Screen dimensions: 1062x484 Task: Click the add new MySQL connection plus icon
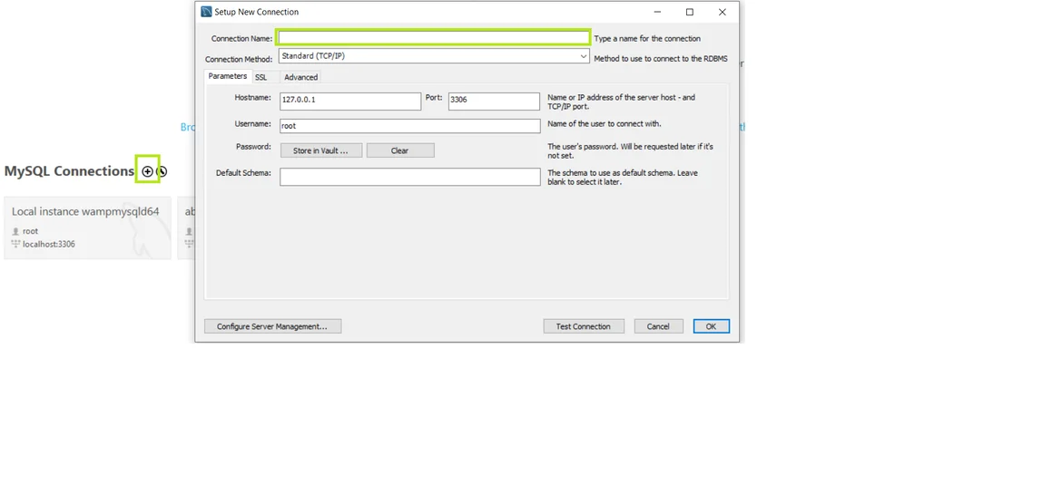(147, 171)
